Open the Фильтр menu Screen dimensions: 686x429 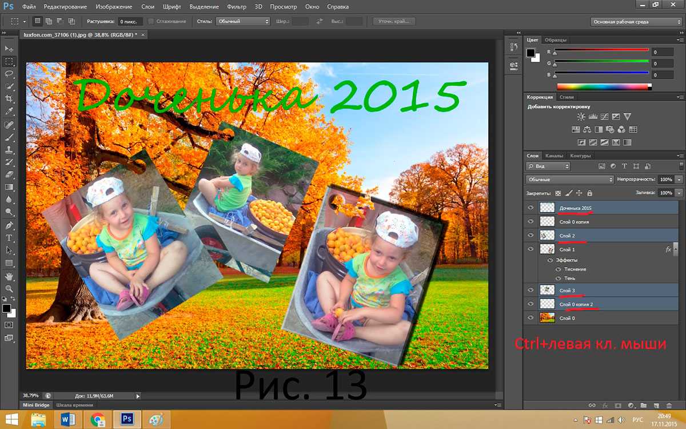(x=236, y=7)
